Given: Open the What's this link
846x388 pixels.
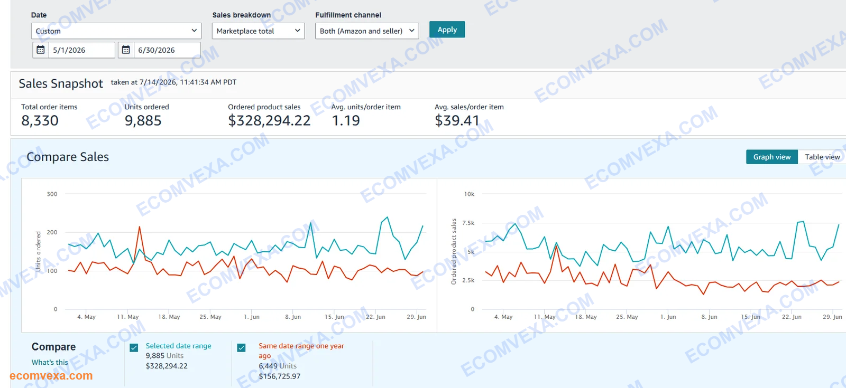Looking at the screenshot, I should [50, 362].
